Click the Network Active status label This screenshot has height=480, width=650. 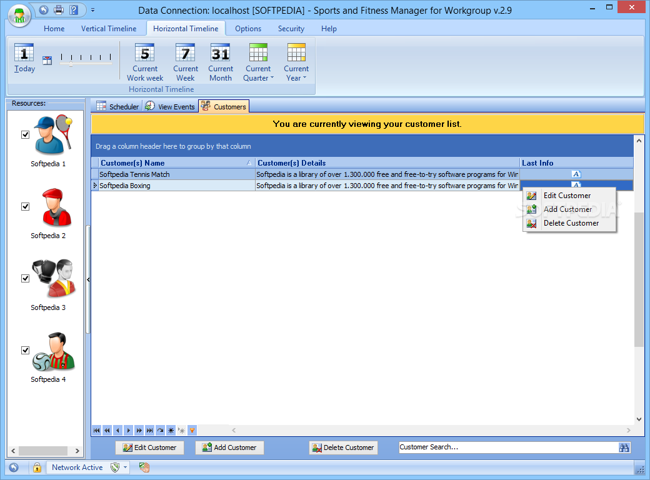click(77, 467)
